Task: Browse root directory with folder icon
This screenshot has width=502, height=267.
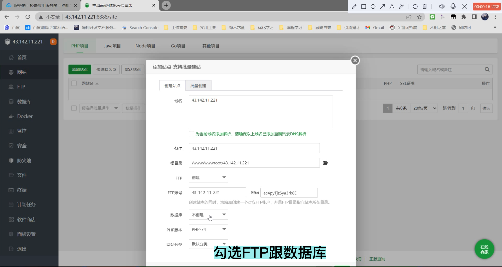Action: click(x=325, y=163)
